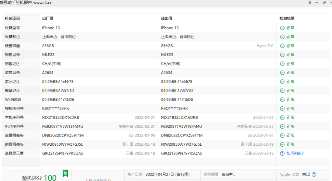Click the green check icon for 设备型号
332x181 pixels.
point(282,28)
